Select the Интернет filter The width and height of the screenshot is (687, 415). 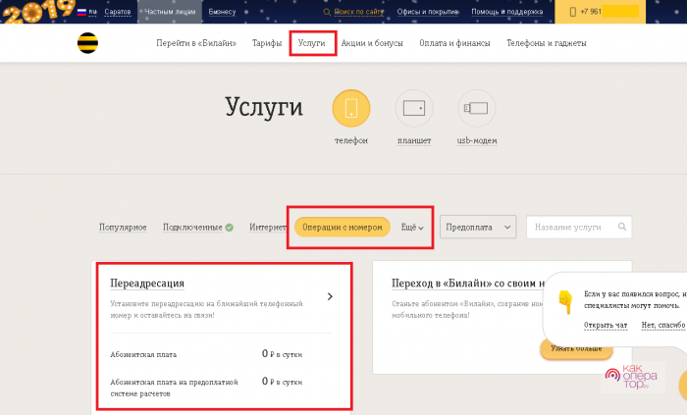point(268,228)
